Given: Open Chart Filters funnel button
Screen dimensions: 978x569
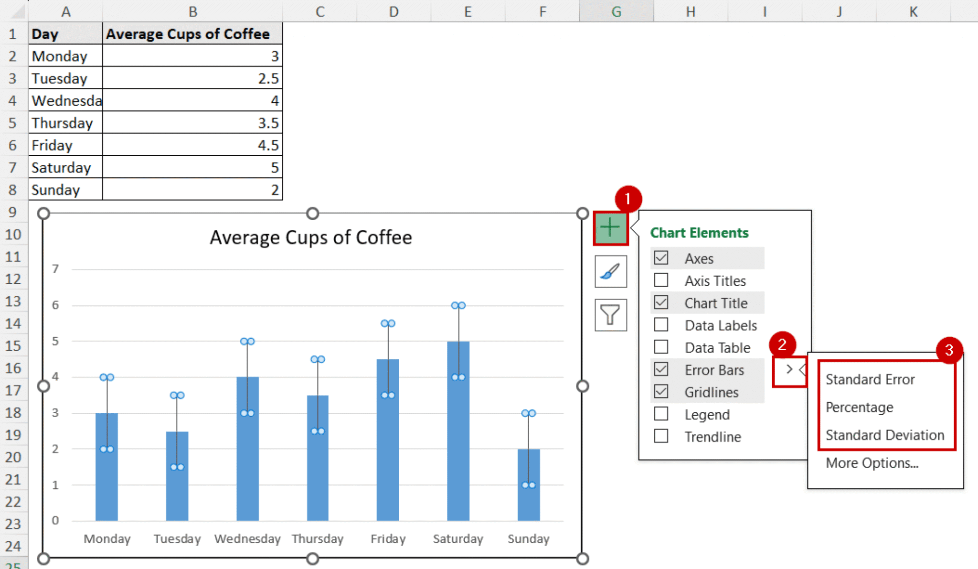Looking at the screenshot, I should [610, 315].
